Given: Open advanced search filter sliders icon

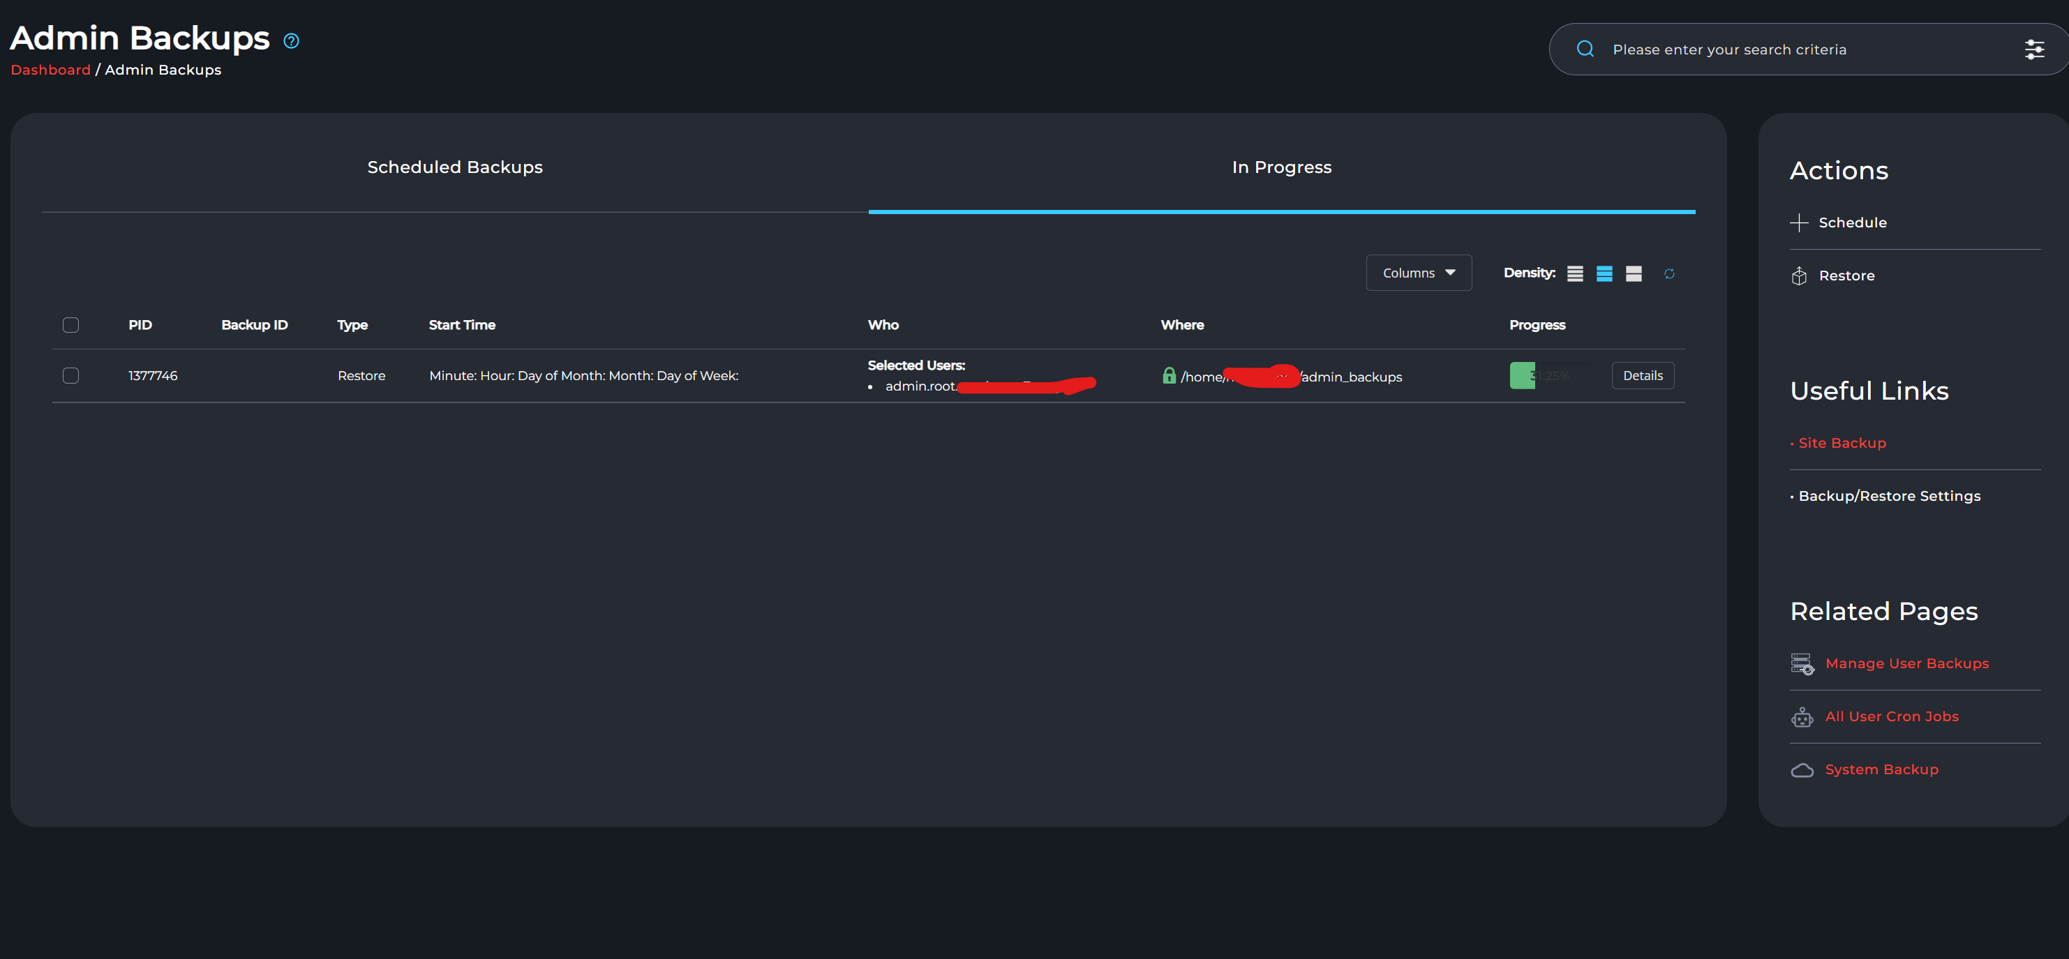Looking at the screenshot, I should click(x=2035, y=50).
